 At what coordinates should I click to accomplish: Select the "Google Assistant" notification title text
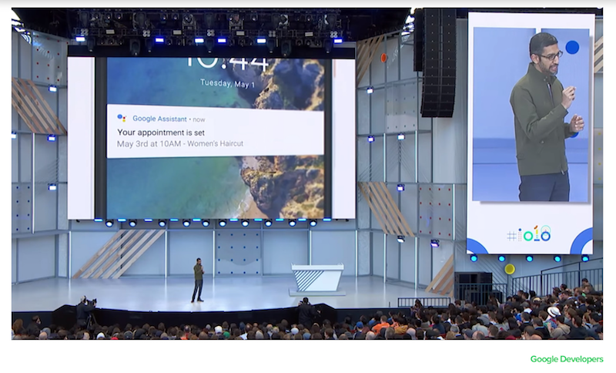pyautogui.click(x=159, y=119)
